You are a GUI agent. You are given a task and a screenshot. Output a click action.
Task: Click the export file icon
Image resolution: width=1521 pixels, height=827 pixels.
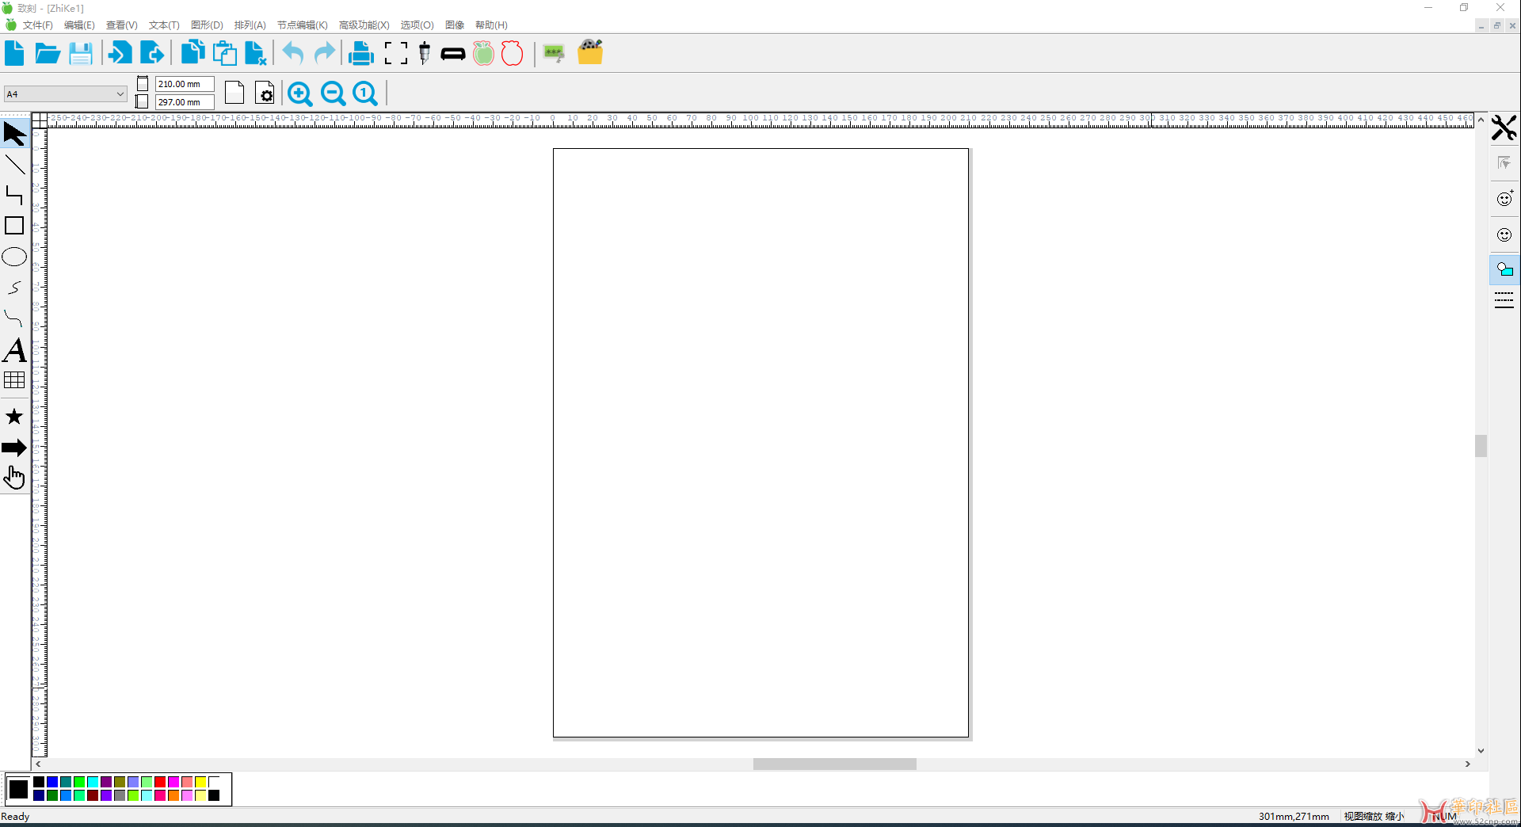[x=152, y=53]
